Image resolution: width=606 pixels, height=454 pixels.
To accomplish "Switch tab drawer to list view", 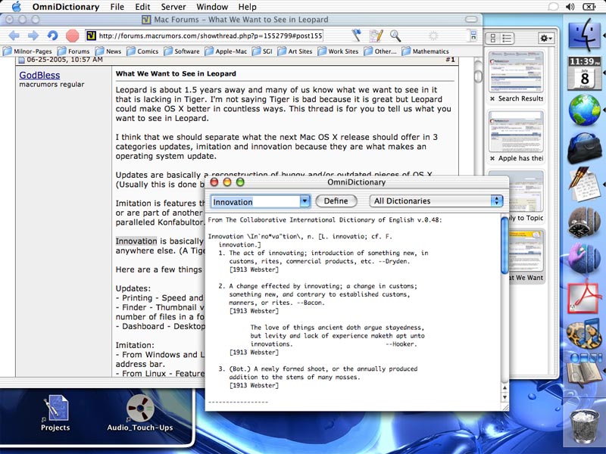I will tap(506, 39).
